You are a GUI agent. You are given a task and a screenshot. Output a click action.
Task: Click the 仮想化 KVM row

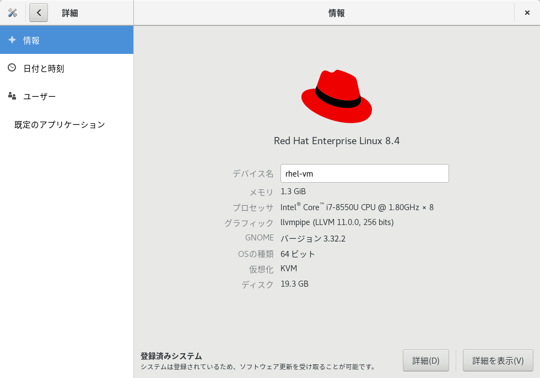point(290,269)
